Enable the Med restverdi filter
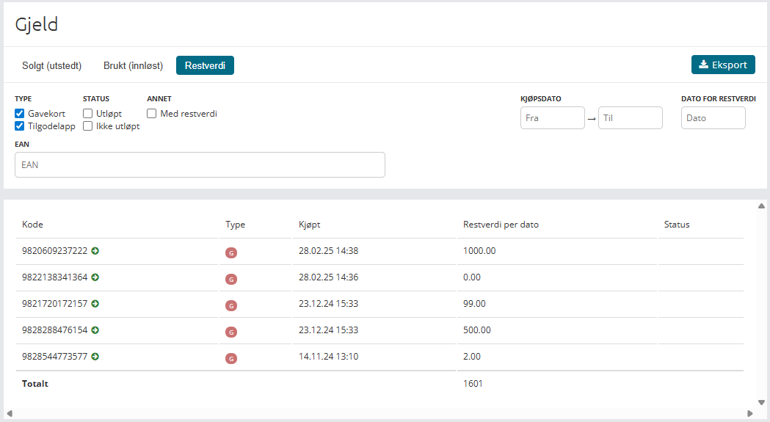The height and width of the screenshot is (422, 770). tap(152, 114)
